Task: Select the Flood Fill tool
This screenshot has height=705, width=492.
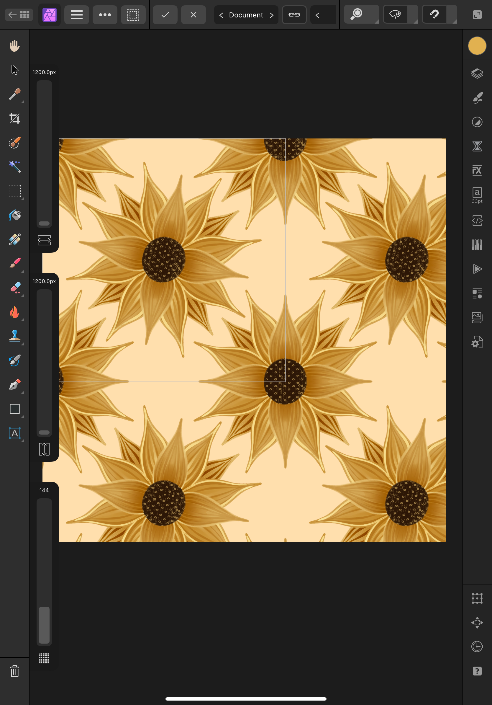Action: click(14, 215)
